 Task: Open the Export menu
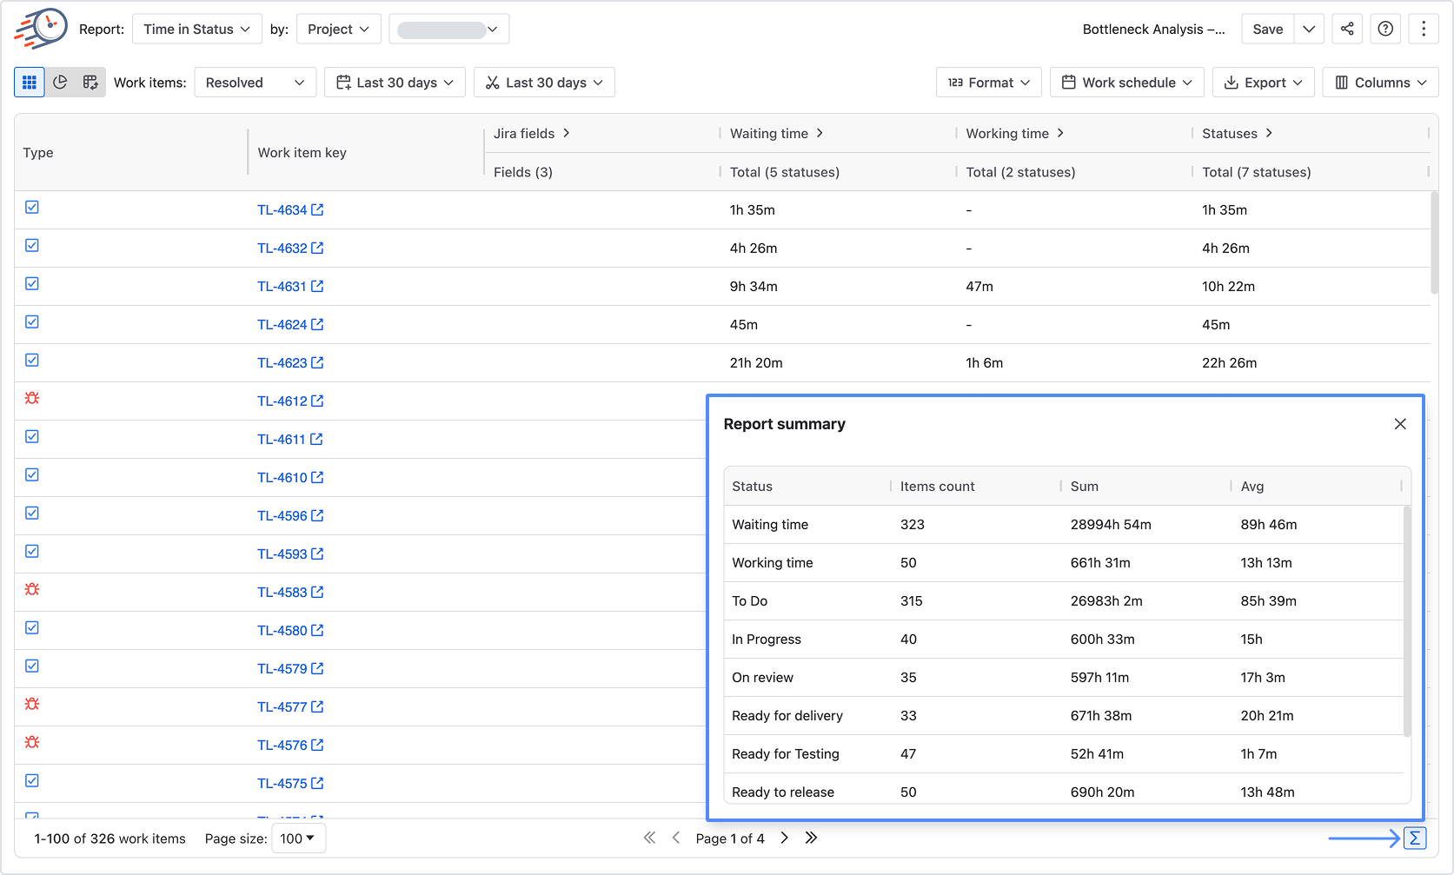[x=1264, y=83]
